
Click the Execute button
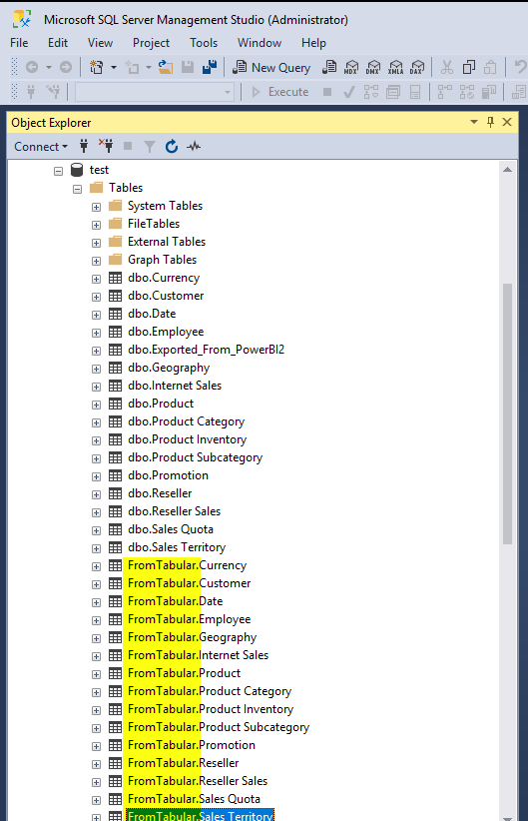[279, 92]
